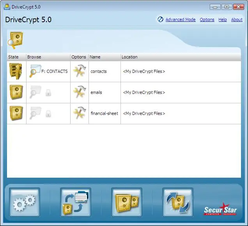Open the Help link
Screen dimensions: 248x226
click(x=223, y=19)
